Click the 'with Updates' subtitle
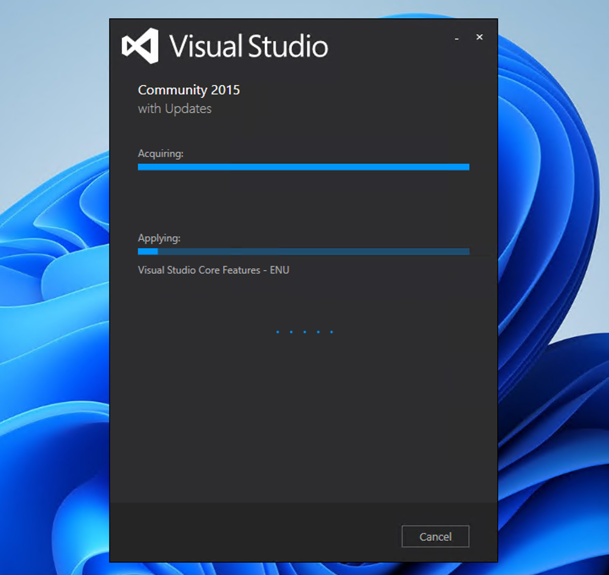The image size is (609, 575). click(175, 109)
